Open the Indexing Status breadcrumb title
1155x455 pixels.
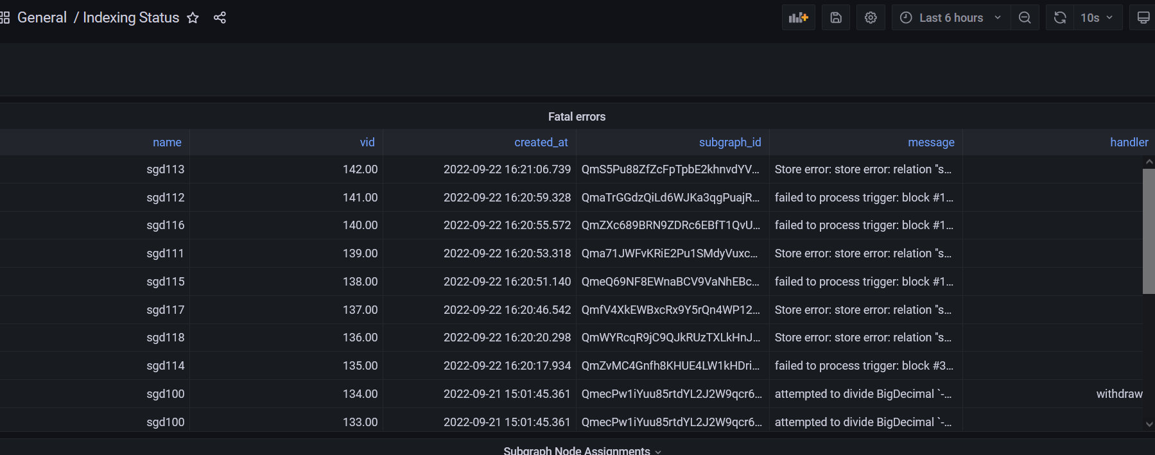click(x=131, y=17)
